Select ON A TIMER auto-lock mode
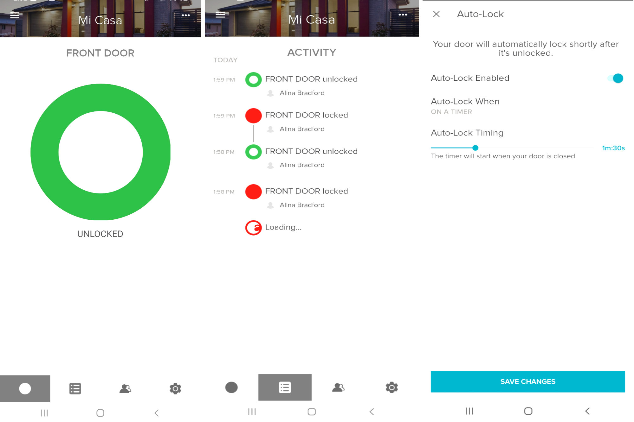This screenshot has width=634, height=422. tap(452, 112)
